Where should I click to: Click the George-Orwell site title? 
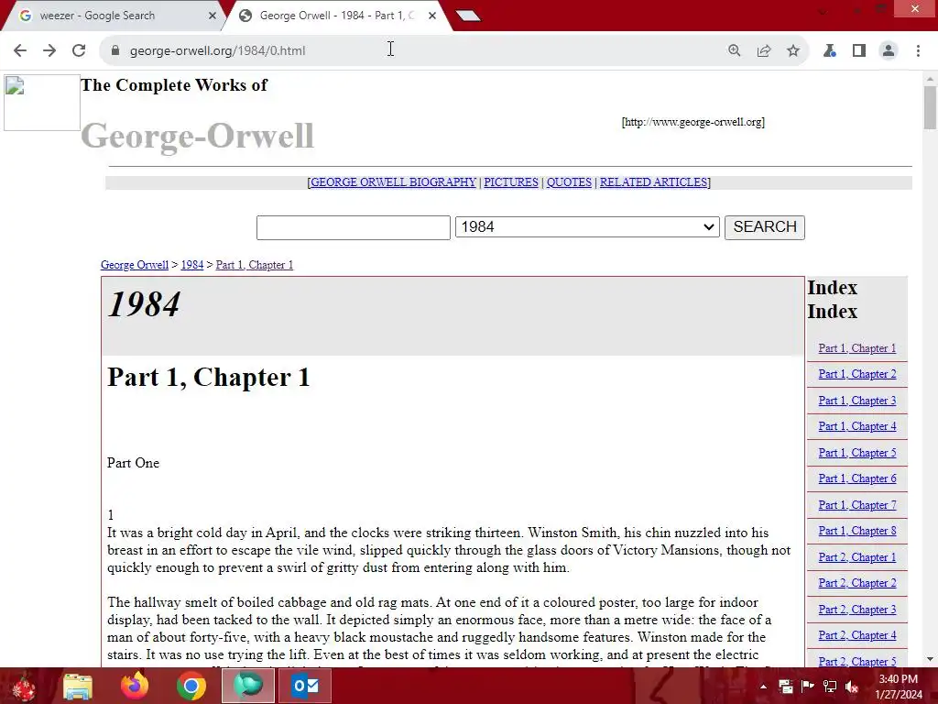coord(198,136)
